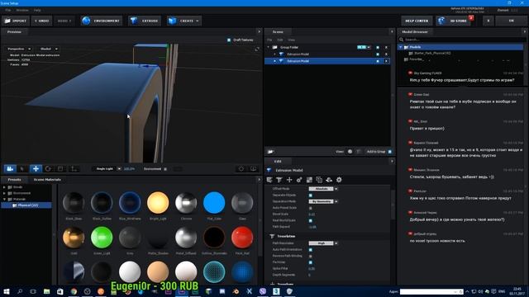The width and height of the screenshot is (529, 297).
Task: Activate the move tool with crossed arrows
Action: (x=36, y=168)
